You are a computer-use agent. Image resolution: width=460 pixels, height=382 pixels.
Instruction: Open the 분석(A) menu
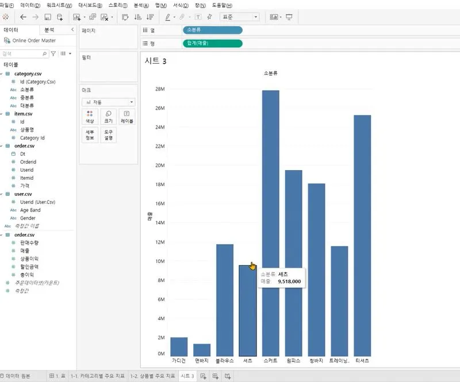click(x=141, y=5)
